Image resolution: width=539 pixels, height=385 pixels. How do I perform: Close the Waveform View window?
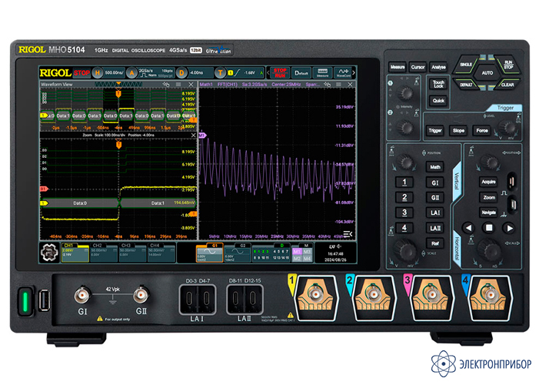tap(191, 85)
